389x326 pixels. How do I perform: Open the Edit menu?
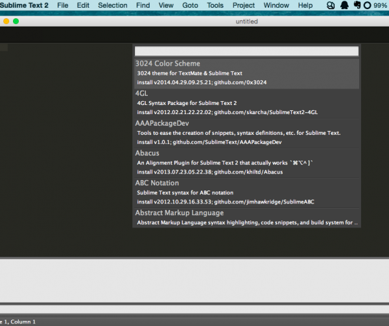[83, 5]
